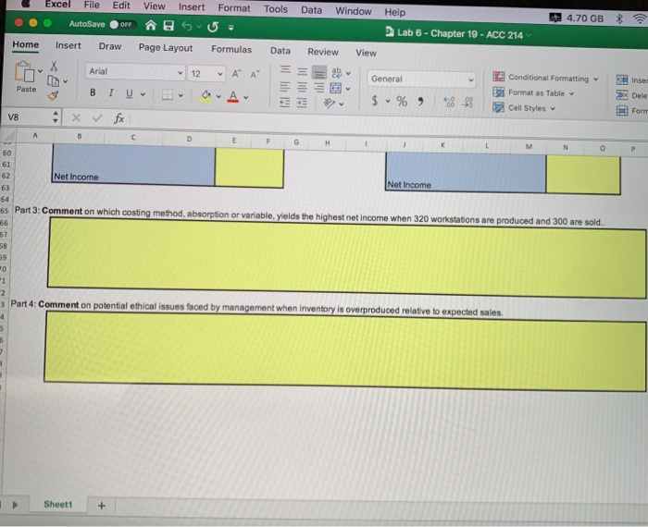This screenshot has width=648, height=527.
Task: Apply the currency dollar format
Action: (x=375, y=100)
